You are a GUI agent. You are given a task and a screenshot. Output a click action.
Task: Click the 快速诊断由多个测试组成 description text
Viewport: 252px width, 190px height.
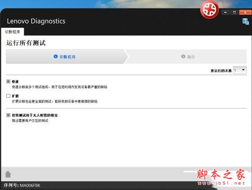click(x=59, y=87)
